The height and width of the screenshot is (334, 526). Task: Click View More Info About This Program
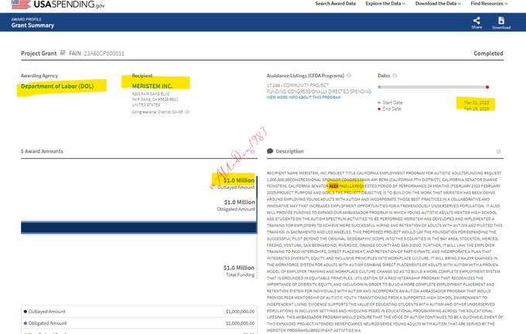point(305,97)
